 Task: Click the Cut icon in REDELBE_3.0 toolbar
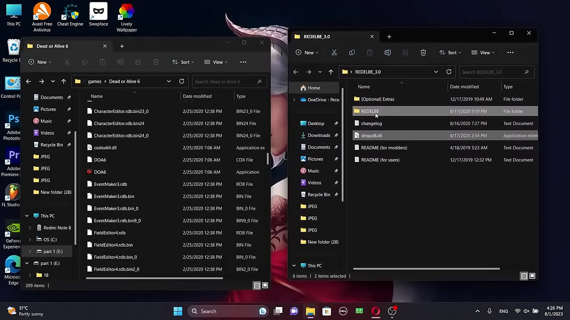tap(334, 52)
